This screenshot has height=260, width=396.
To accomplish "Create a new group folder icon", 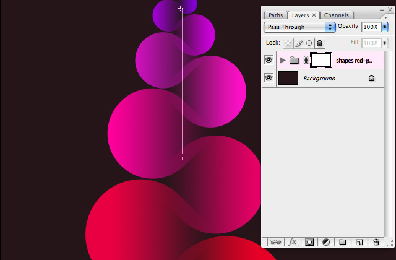I will [342, 242].
